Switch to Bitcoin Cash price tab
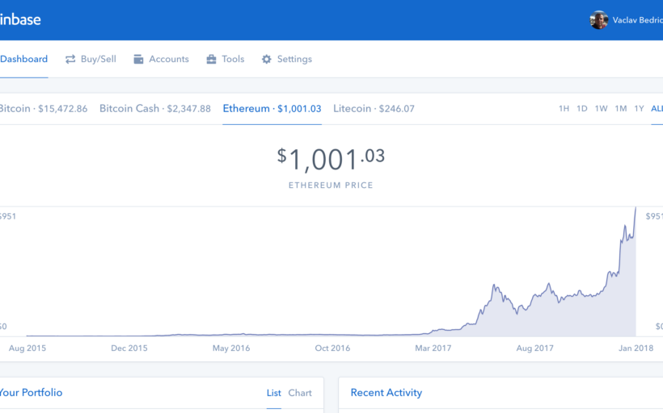 click(154, 108)
